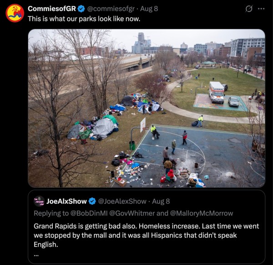Image resolution: width=273 pixels, height=265 pixels.
Task: Open the @MalloryMcMorrow mention
Action: point(202,213)
